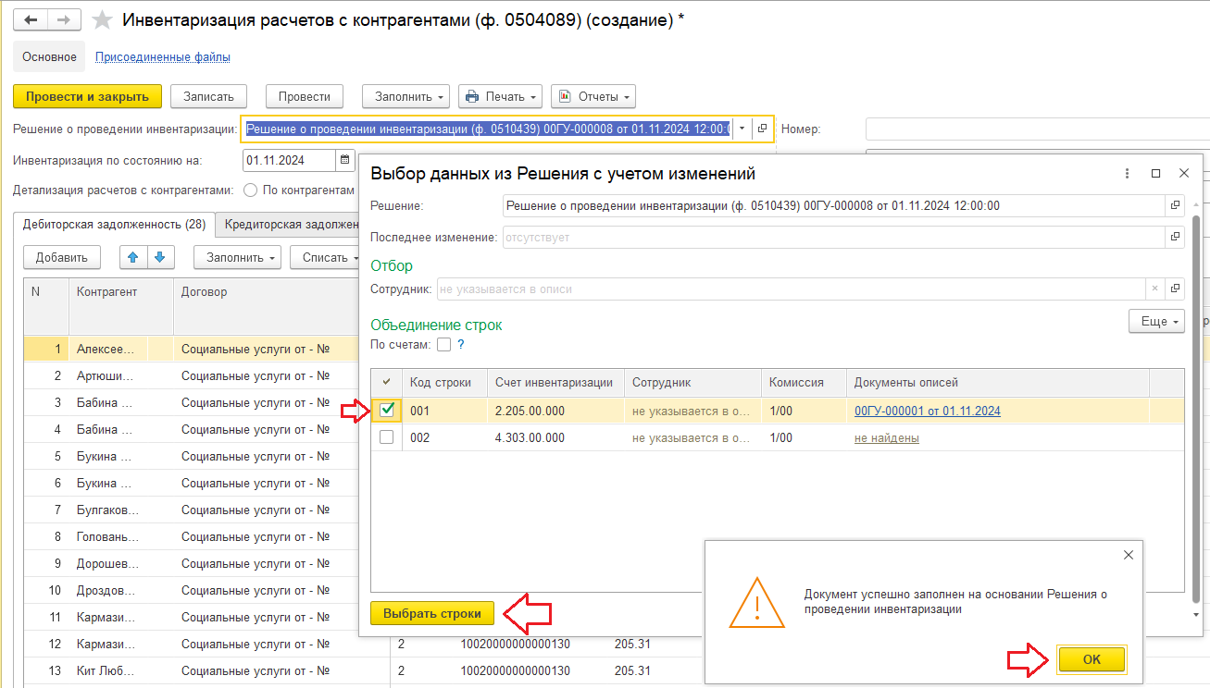Viewport: 1210px width, 688px height.
Task: Go back with the left arrow button
Action: point(31,19)
